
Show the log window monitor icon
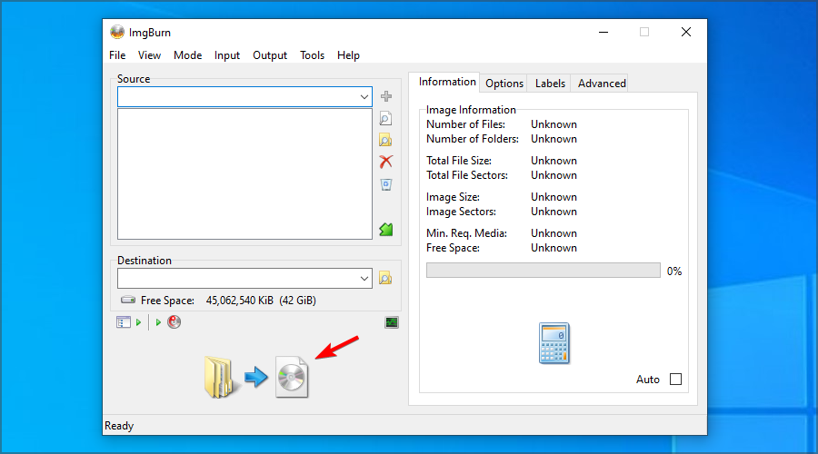pyautogui.click(x=392, y=322)
